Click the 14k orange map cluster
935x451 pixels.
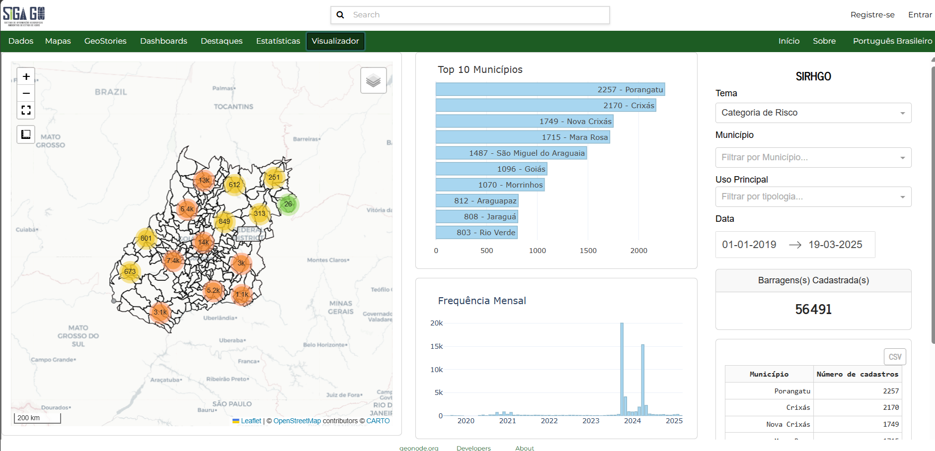203,242
